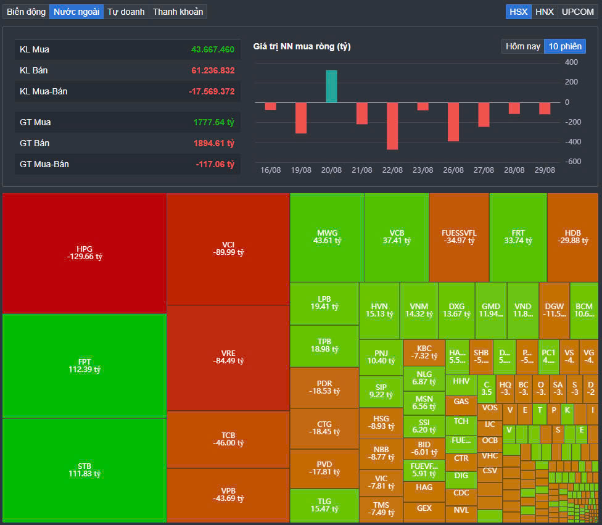Viewport: 602px width, 525px height.
Task: Click the NLG 6.87 tỷ tile
Action: [424, 378]
